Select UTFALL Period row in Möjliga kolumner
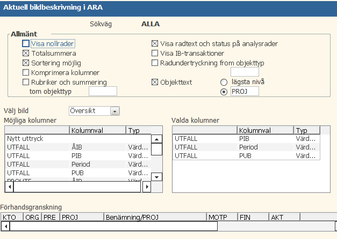 coord(78,165)
